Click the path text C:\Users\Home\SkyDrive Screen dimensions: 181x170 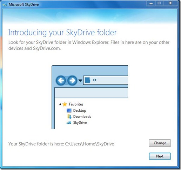[x=89, y=144]
